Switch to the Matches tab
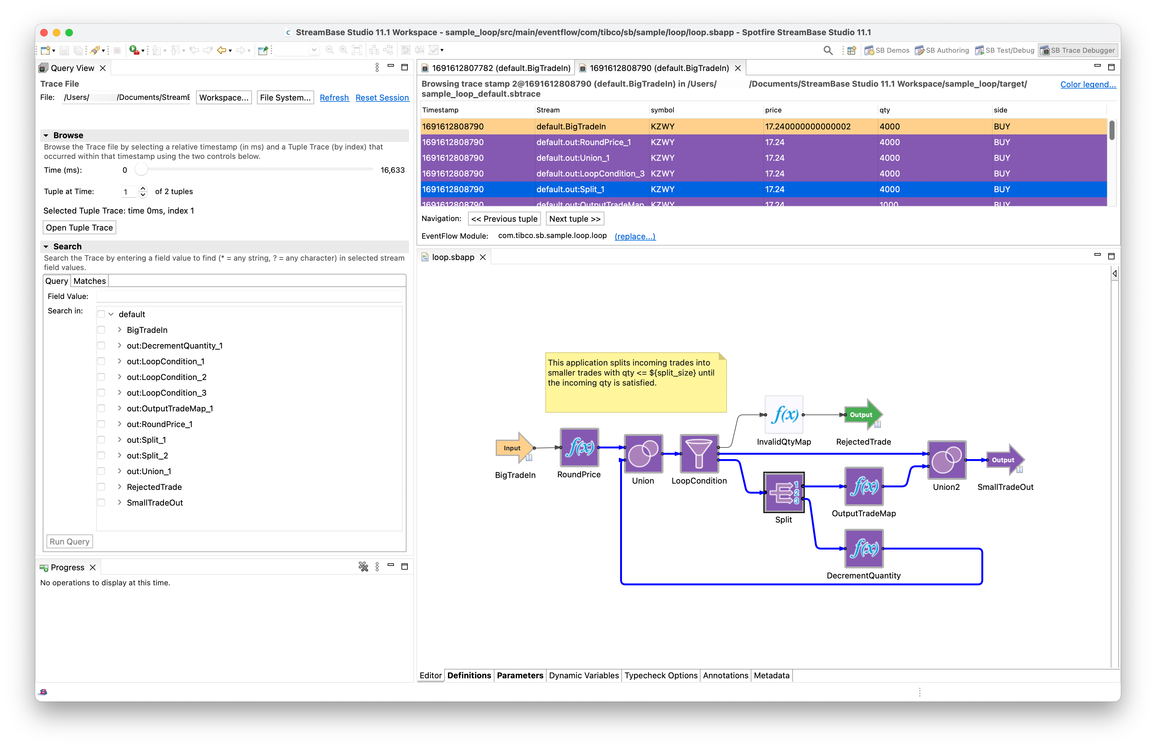 click(x=90, y=281)
